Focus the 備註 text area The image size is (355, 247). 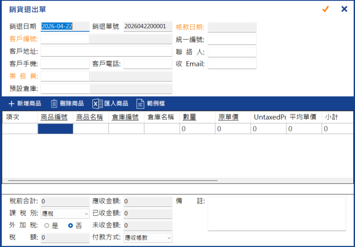[277, 214]
